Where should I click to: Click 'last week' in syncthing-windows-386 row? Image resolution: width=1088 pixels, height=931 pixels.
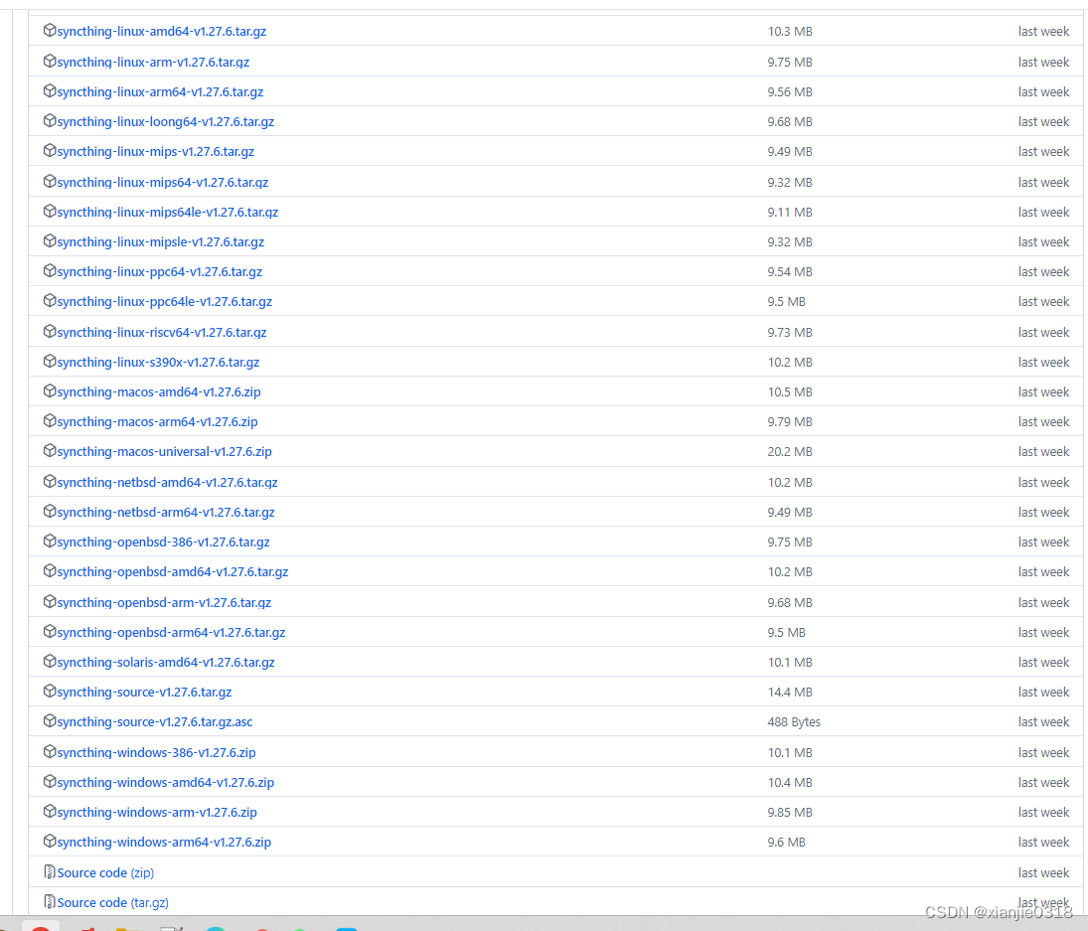pyautogui.click(x=1043, y=753)
